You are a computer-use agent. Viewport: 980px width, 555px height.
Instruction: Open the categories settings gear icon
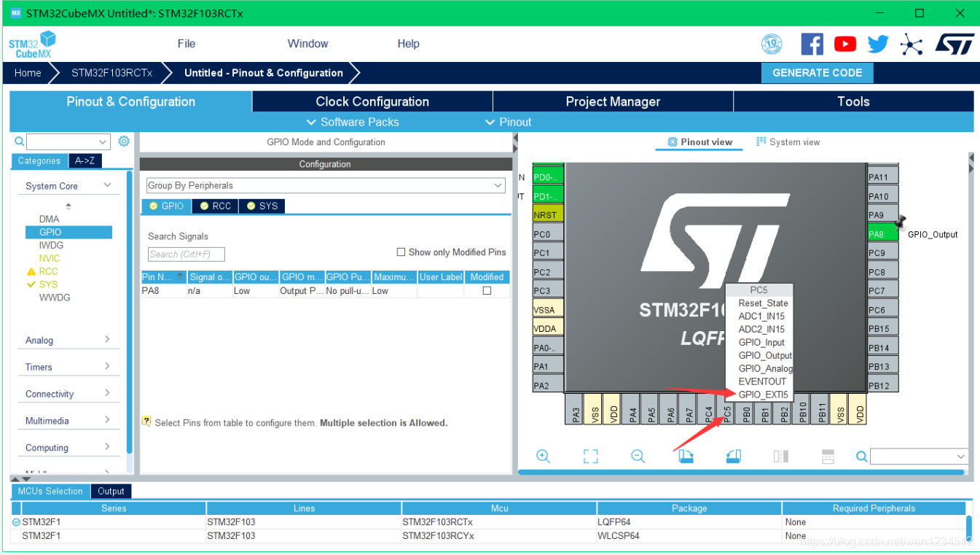124,141
